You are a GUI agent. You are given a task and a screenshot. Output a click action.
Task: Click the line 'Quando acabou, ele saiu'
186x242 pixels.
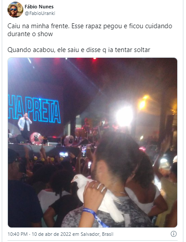(x=79, y=50)
